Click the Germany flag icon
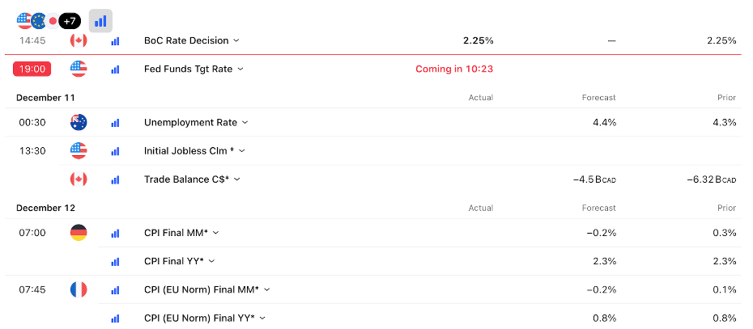 click(x=79, y=233)
